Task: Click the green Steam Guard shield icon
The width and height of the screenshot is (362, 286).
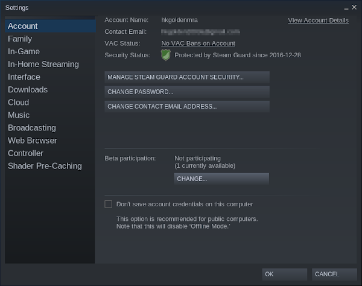Action: tap(166, 55)
